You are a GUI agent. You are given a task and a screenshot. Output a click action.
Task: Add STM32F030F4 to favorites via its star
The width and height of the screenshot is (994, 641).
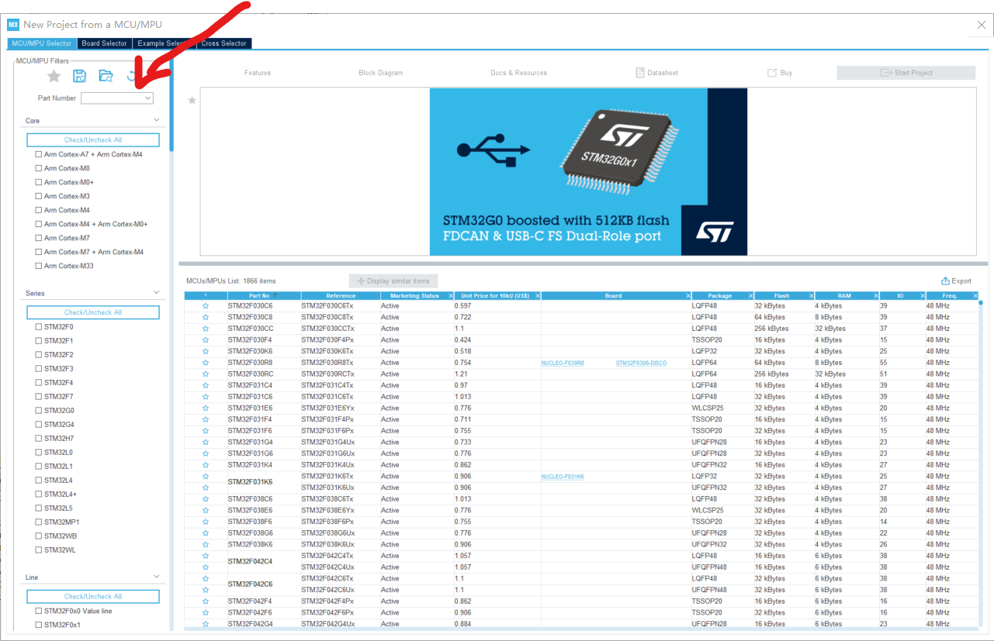click(x=206, y=340)
